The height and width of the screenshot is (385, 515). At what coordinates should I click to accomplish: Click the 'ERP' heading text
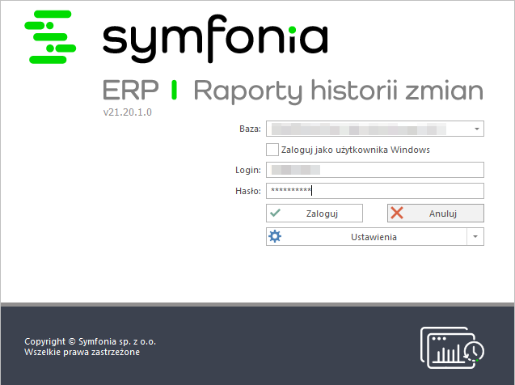(131, 90)
